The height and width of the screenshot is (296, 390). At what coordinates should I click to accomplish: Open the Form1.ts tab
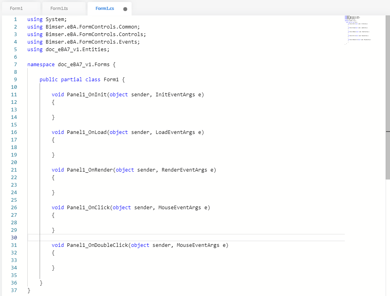point(59,8)
